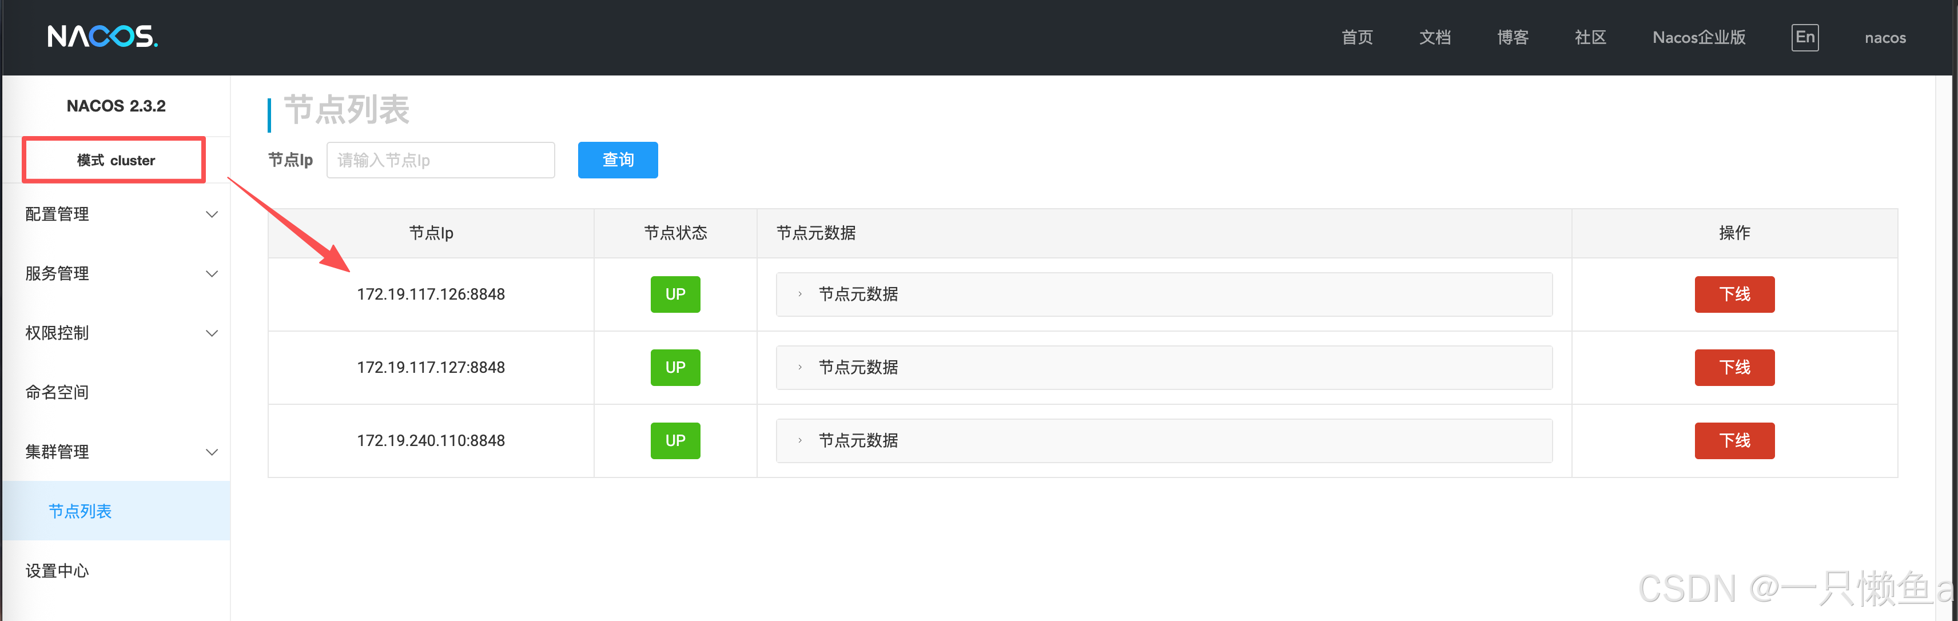Click the 查询 search button
Viewport: 1958px width, 621px height.
coord(617,160)
